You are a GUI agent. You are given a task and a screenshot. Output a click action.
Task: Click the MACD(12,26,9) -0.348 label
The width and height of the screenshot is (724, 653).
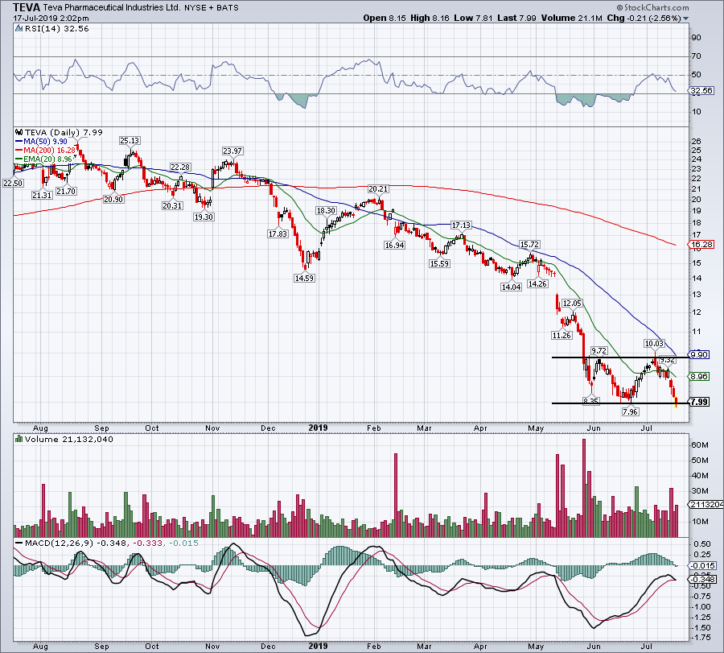click(75, 543)
